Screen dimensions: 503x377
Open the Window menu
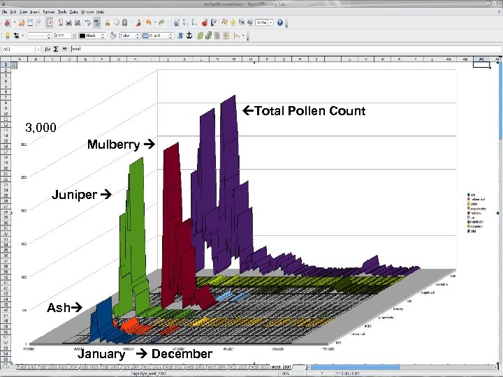tap(87, 12)
